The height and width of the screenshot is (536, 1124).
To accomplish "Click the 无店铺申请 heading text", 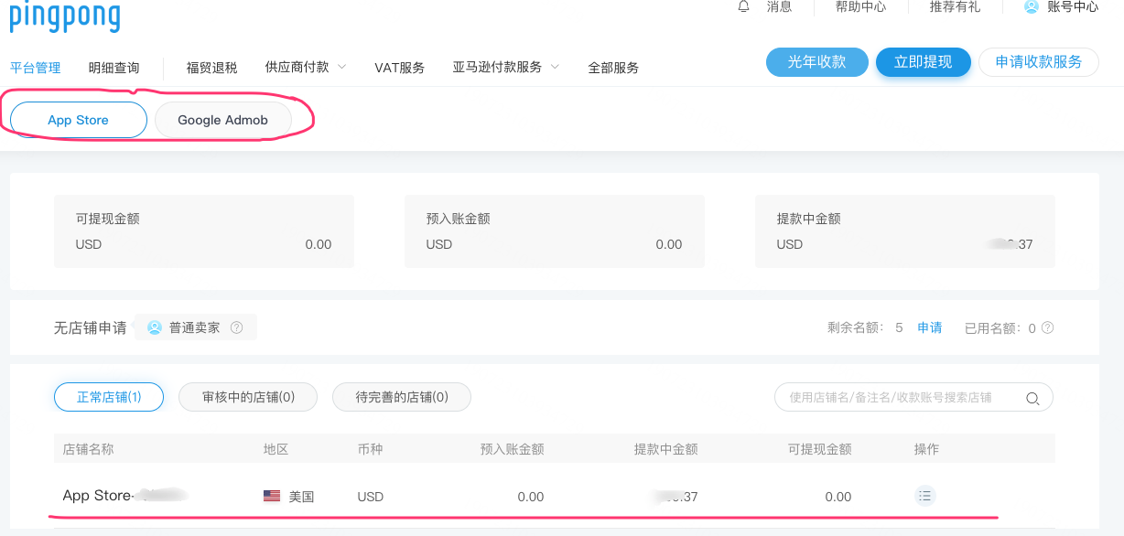I will (91, 327).
